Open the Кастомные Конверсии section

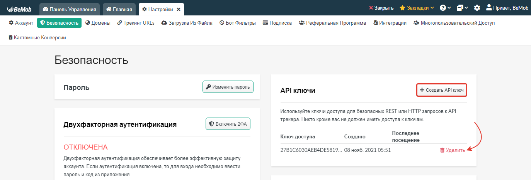click(37, 37)
